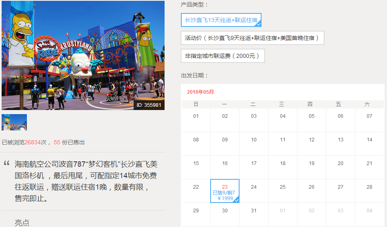Click the main Krustyland product photo
The width and height of the screenshot is (387, 227).
pos(83,55)
